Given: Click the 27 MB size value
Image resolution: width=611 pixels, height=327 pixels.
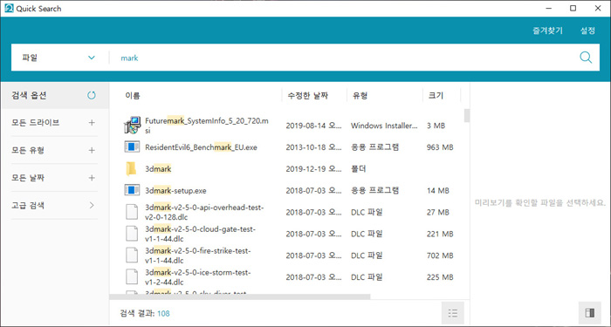Looking at the screenshot, I should [x=438, y=212].
